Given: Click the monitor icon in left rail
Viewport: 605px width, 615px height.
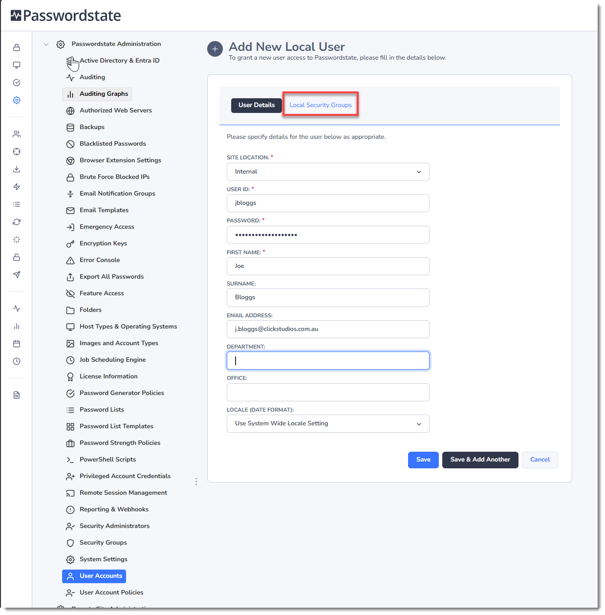Looking at the screenshot, I should [17, 65].
